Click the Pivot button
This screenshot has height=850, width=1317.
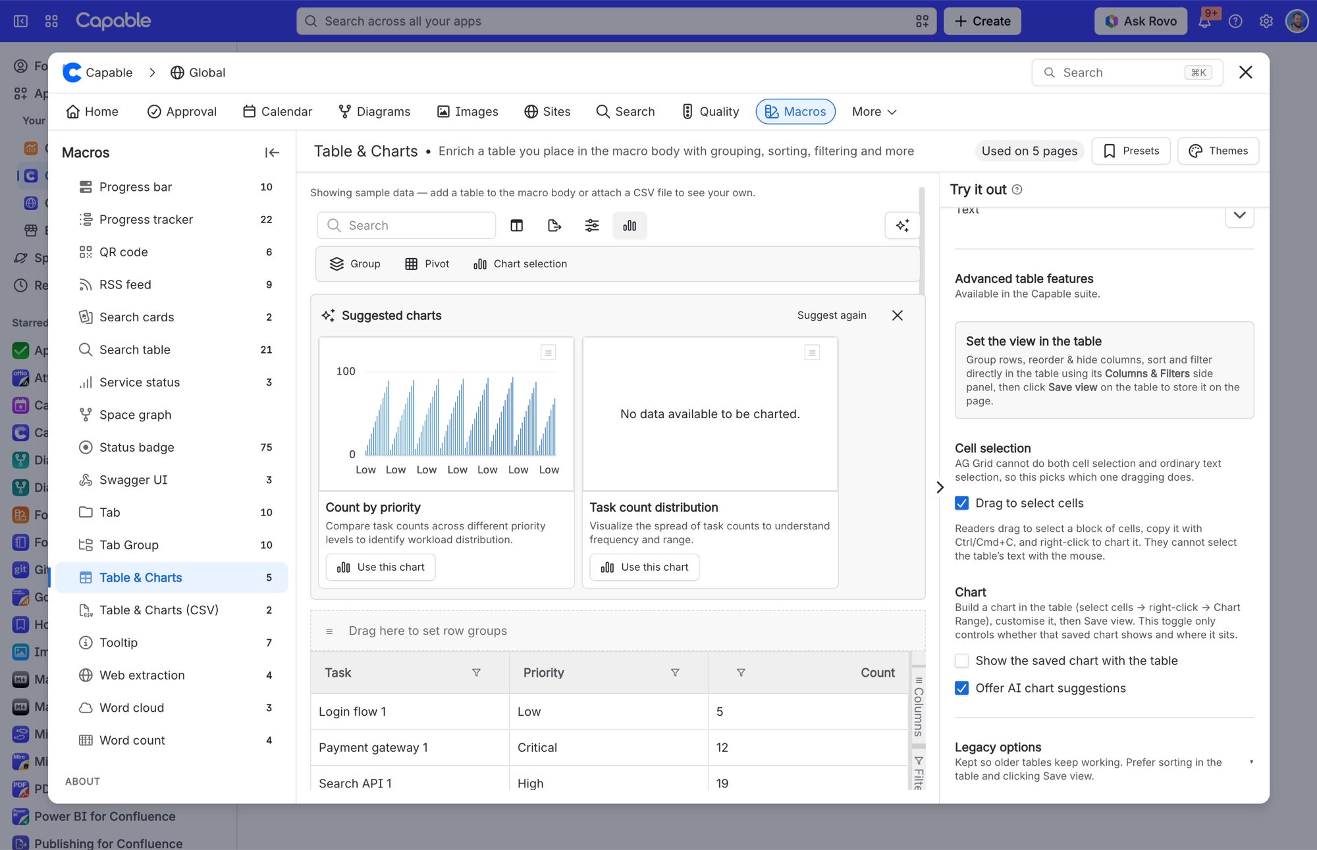coord(427,264)
